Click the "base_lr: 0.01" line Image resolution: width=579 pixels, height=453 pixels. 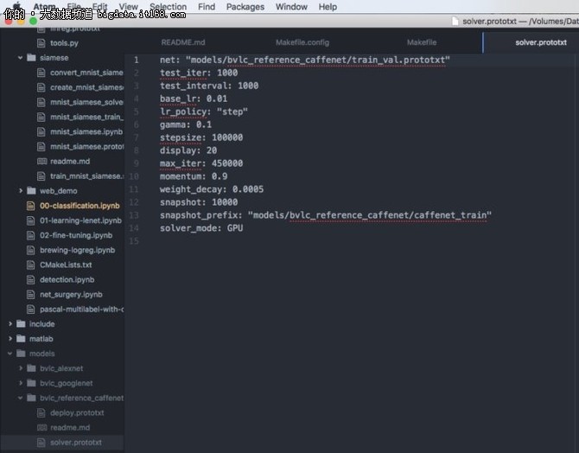[194, 99]
